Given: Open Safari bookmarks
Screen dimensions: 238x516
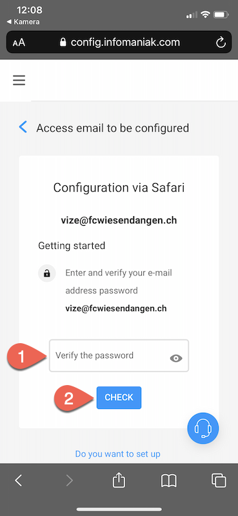Looking at the screenshot, I should [x=169, y=481].
